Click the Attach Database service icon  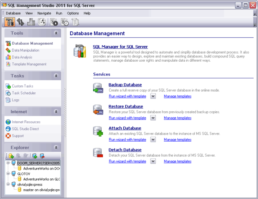[x=98, y=132]
